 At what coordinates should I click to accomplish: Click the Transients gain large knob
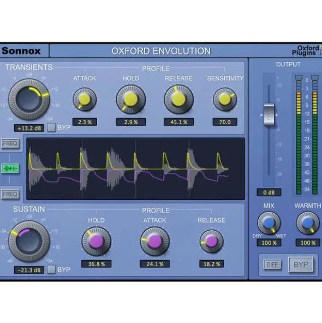29,99
